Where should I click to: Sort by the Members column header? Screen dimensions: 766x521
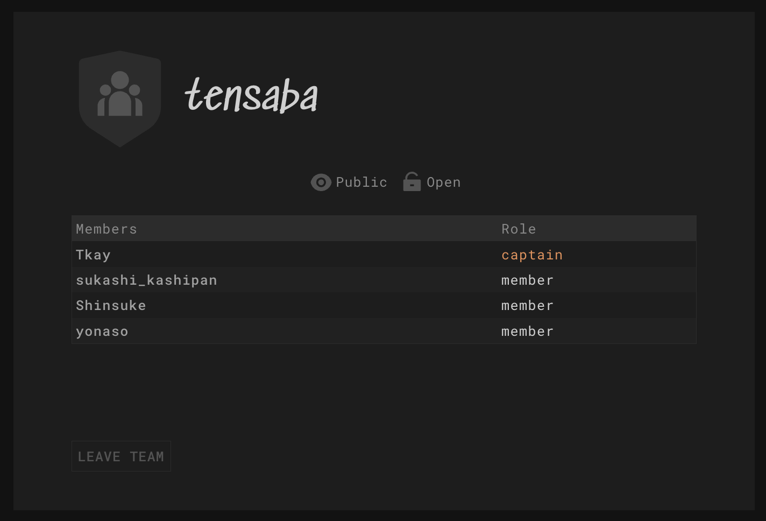point(107,229)
